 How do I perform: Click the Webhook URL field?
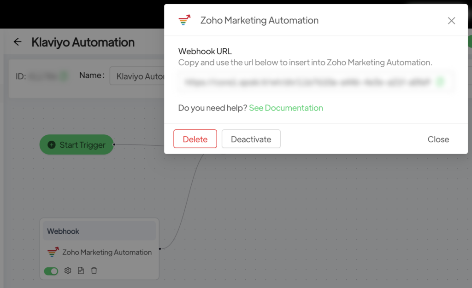coord(307,82)
